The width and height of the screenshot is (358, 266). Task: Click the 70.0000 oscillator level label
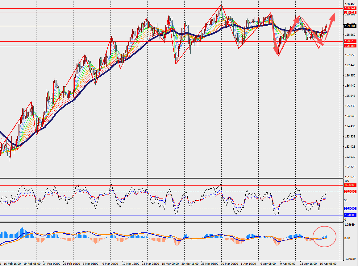click(x=350, y=192)
